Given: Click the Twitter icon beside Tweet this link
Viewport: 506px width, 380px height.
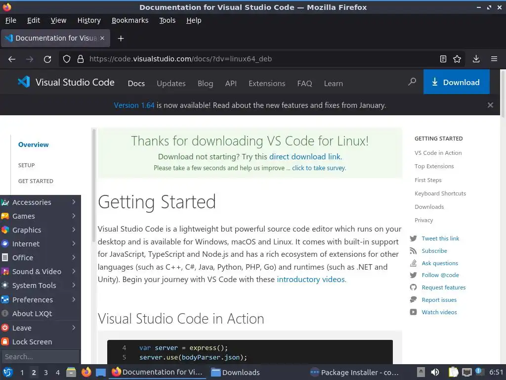Looking at the screenshot, I should [414, 239].
